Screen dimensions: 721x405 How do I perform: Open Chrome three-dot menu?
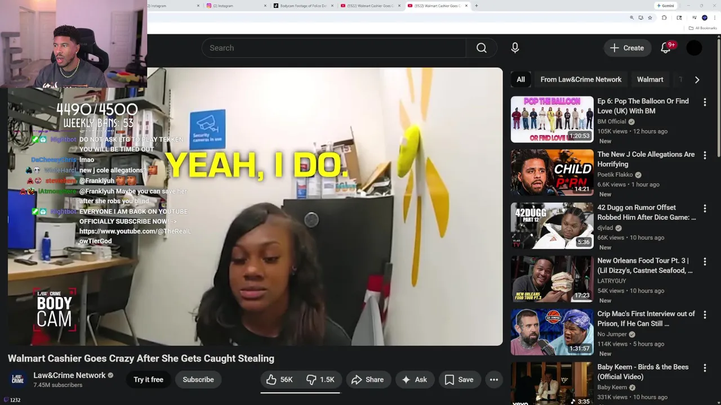click(714, 18)
